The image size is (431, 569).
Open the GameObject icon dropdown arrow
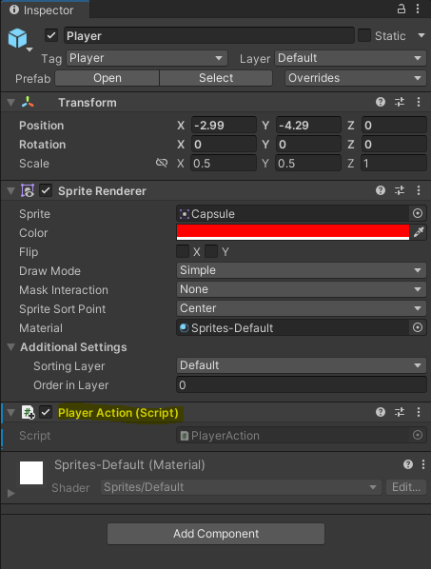(29, 49)
